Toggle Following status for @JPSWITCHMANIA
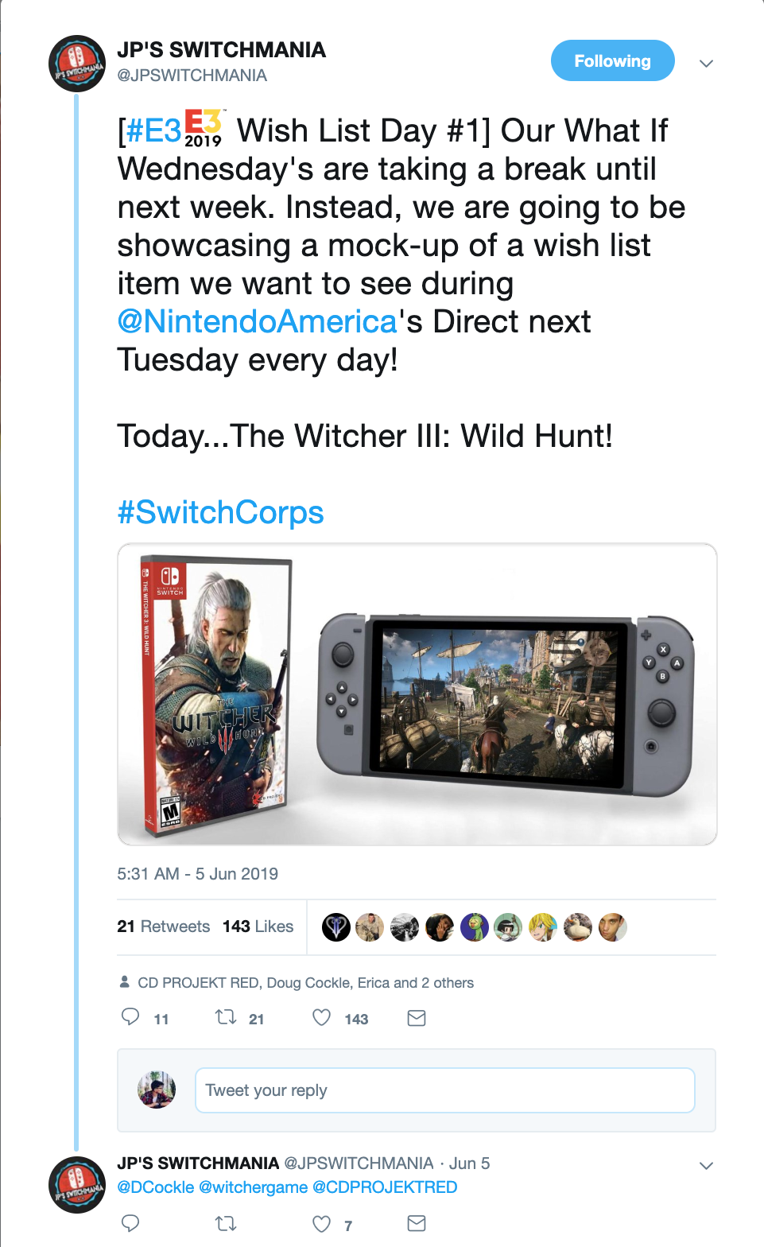 [612, 60]
